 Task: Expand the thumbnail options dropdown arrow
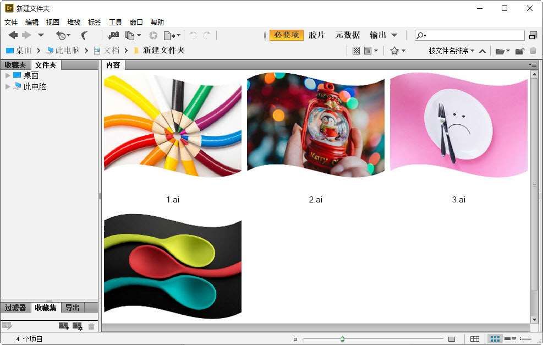point(376,51)
